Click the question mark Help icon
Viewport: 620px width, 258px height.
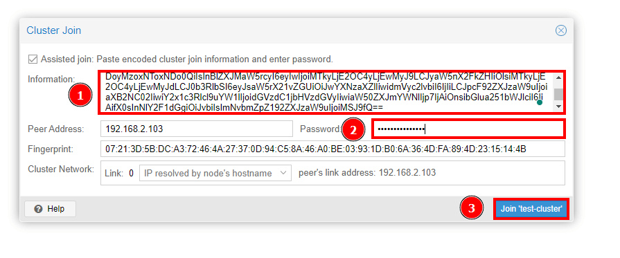[38, 209]
